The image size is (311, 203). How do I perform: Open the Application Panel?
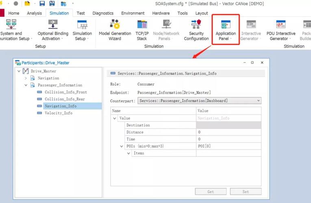[226, 30]
